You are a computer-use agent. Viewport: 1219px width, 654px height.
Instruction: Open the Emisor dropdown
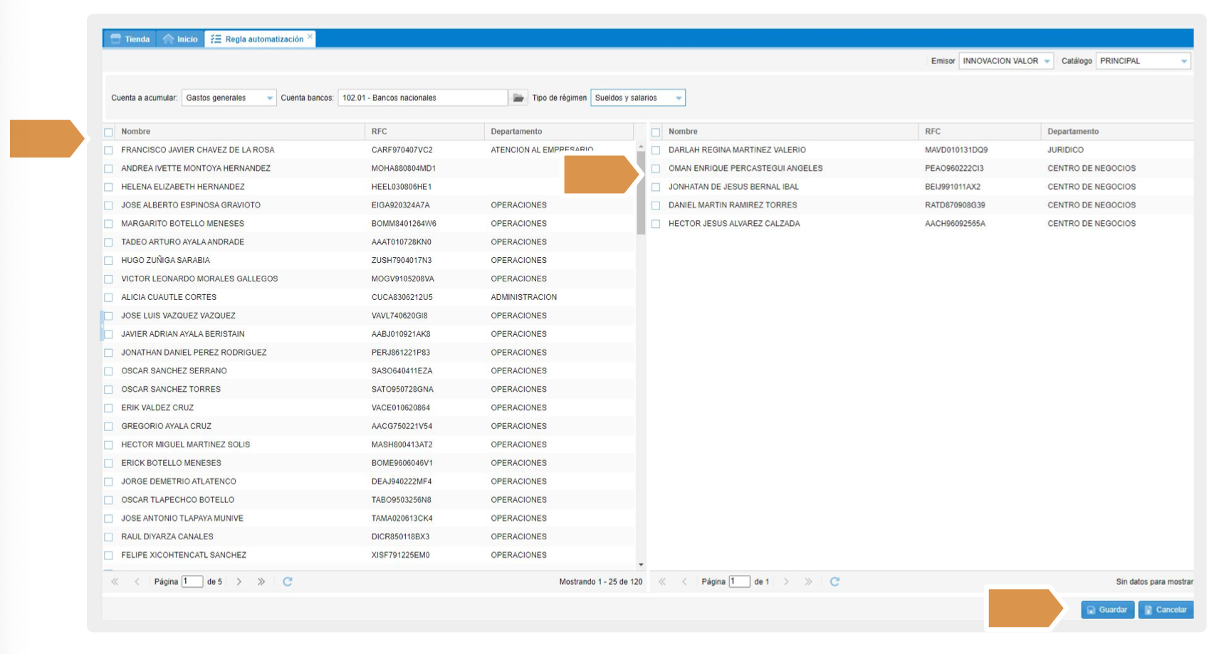tap(1046, 61)
